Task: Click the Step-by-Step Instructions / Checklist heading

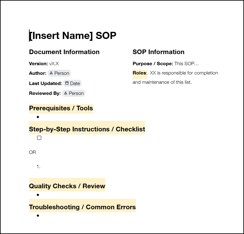Action: [87, 129]
